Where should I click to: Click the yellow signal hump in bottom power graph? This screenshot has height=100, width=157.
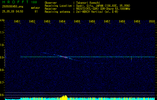click(x=64, y=97)
